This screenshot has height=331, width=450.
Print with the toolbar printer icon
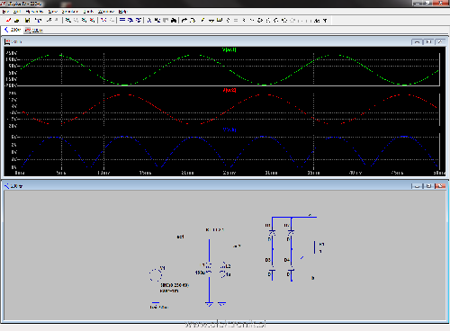coord(184,20)
